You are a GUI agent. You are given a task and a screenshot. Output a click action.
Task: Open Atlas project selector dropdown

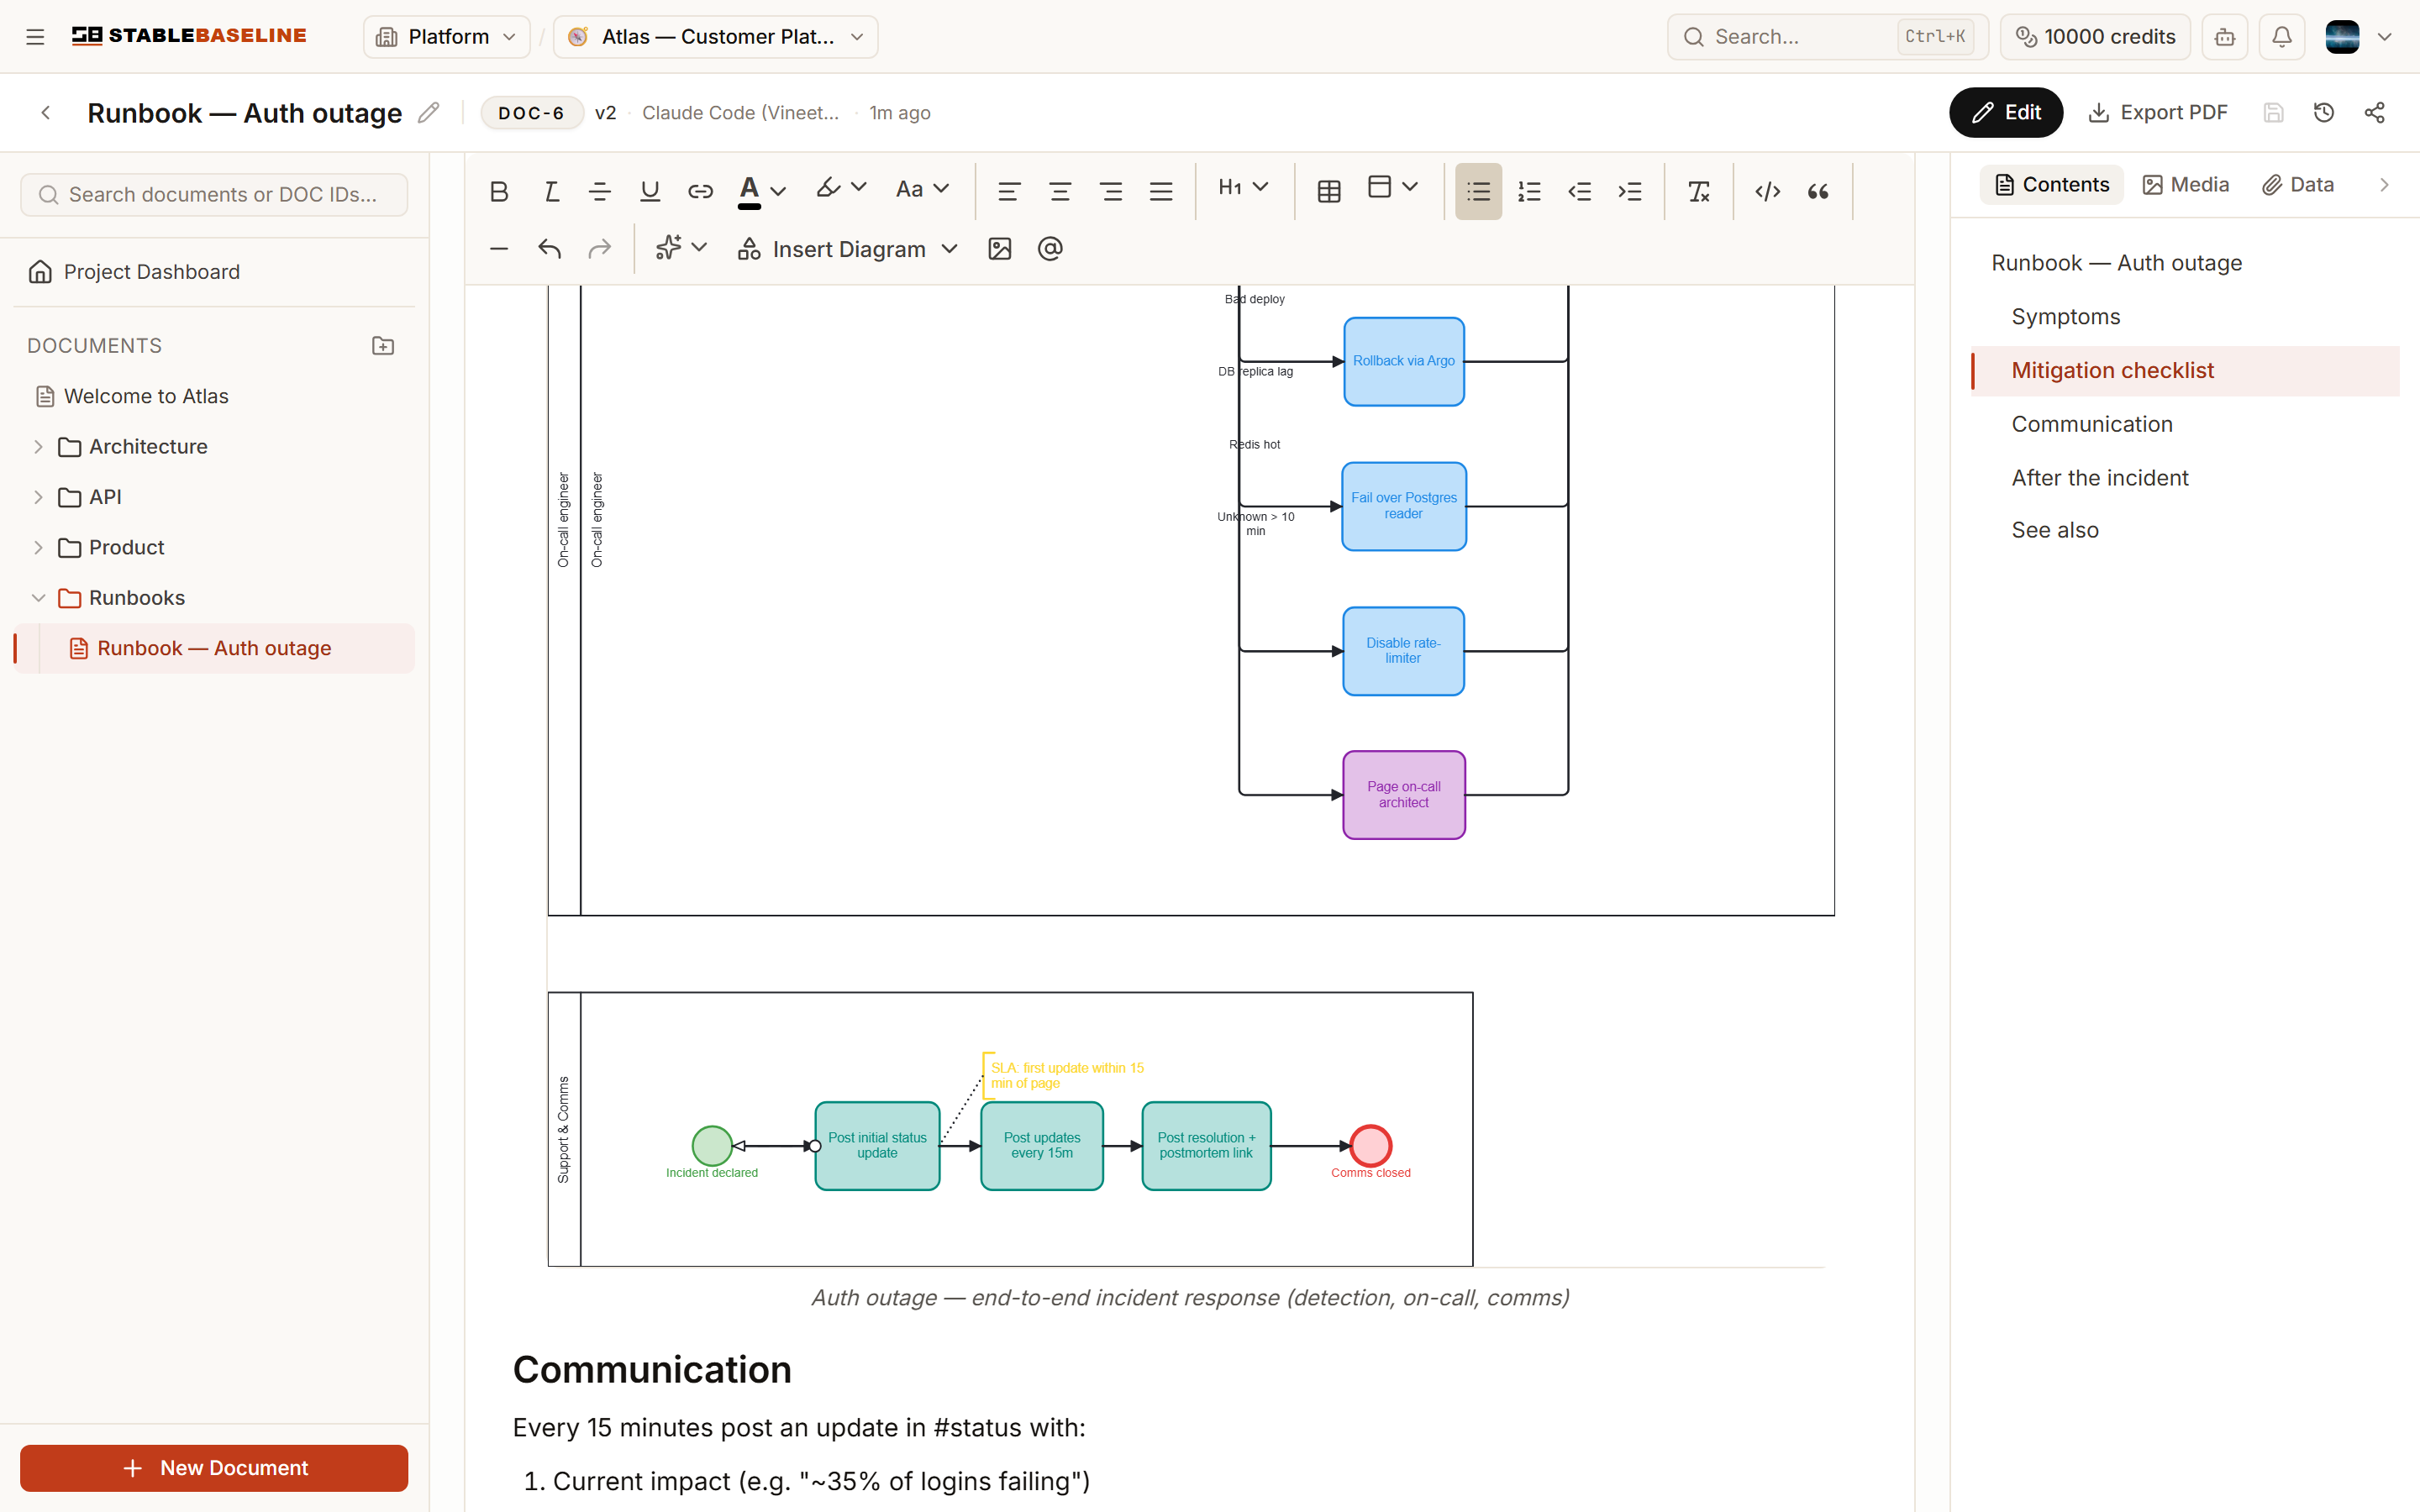(716, 37)
